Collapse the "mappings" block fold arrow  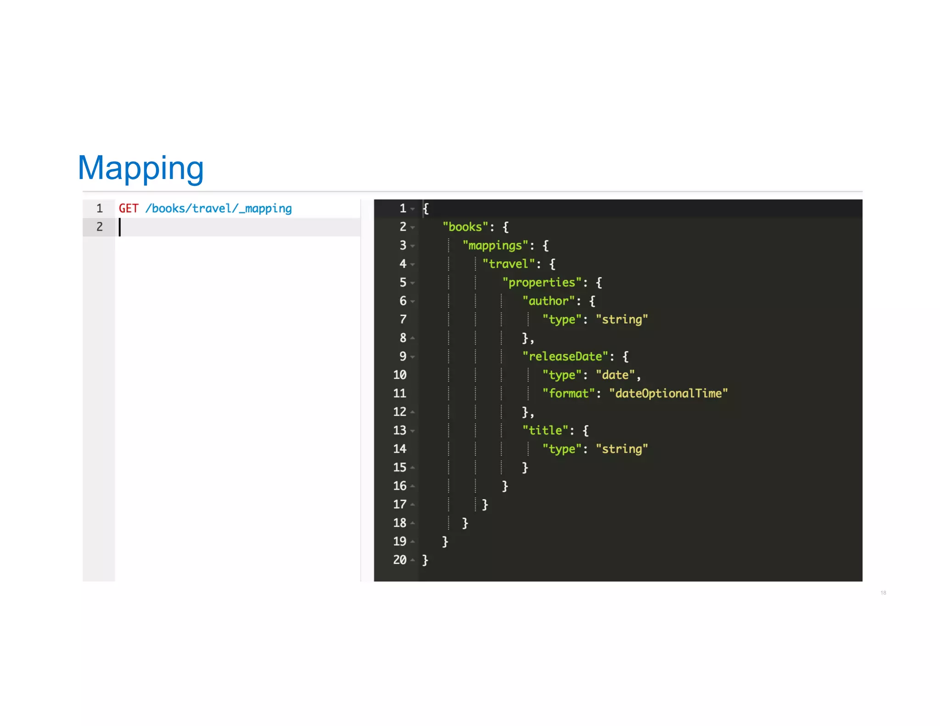(x=413, y=246)
